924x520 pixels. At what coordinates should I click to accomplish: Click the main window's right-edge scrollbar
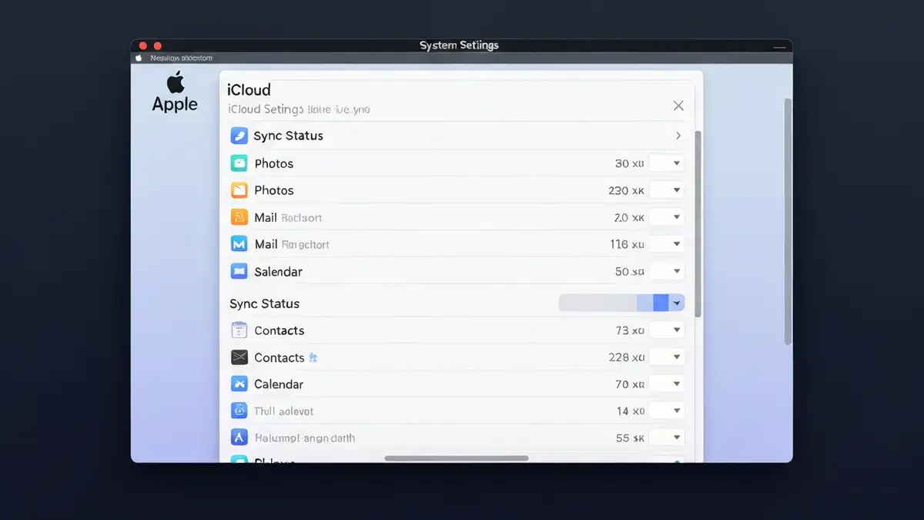tap(788, 221)
